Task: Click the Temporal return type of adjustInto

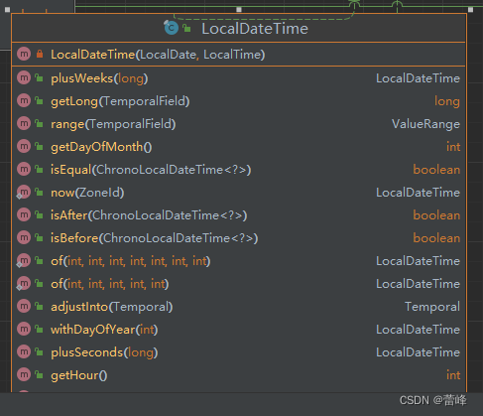Action: (x=432, y=307)
